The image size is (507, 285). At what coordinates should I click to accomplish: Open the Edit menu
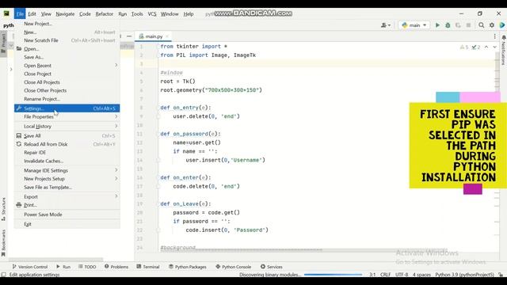click(x=32, y=14)
